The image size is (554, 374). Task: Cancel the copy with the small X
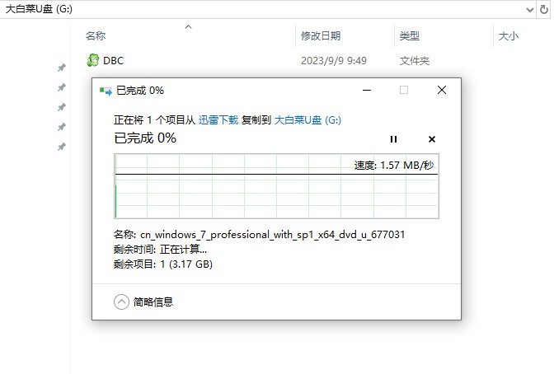[x=432, y=139]
